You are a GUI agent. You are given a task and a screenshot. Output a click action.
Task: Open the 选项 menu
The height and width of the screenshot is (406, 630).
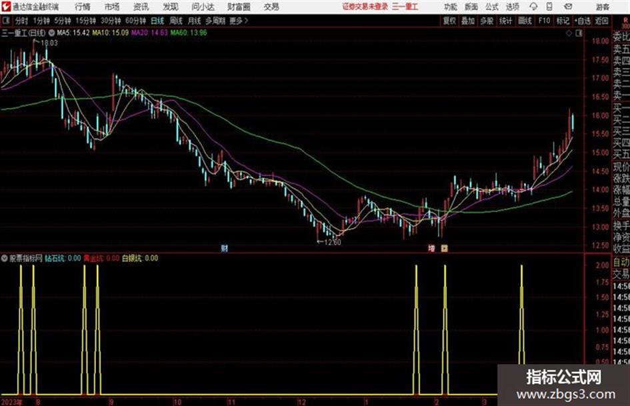pos(512,7)
